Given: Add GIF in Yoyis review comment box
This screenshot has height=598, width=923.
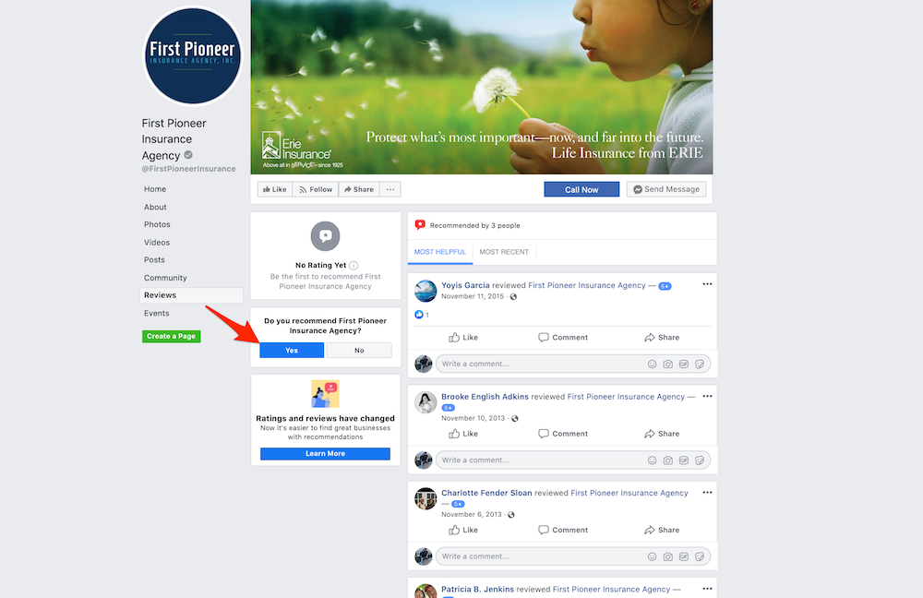Looking at the screenshot, I should (684, 365).
